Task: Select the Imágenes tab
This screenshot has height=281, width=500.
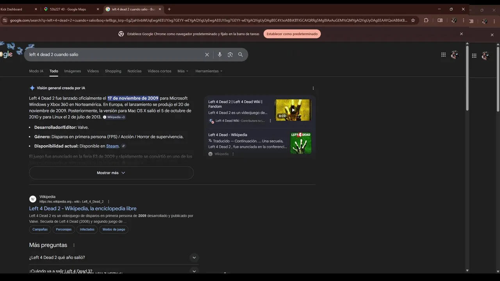Action: click(73, 71)
